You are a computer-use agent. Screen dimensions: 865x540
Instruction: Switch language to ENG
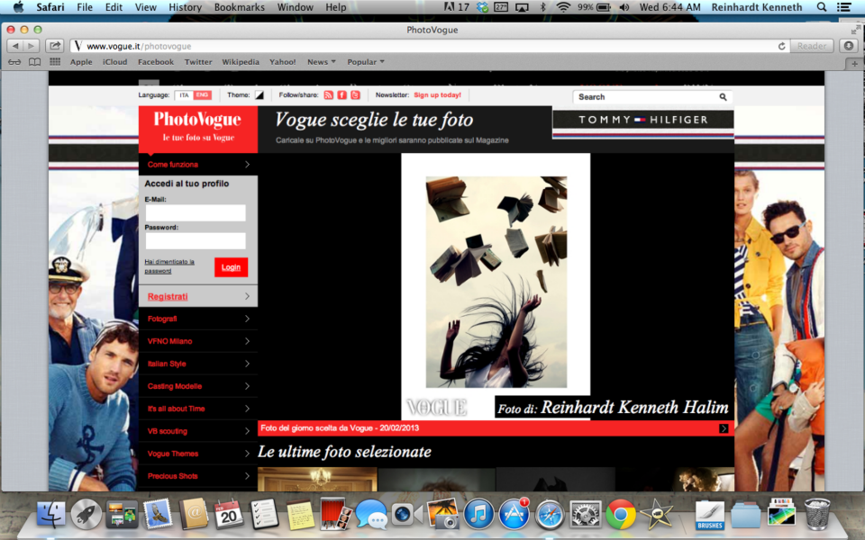click(202, 94)
